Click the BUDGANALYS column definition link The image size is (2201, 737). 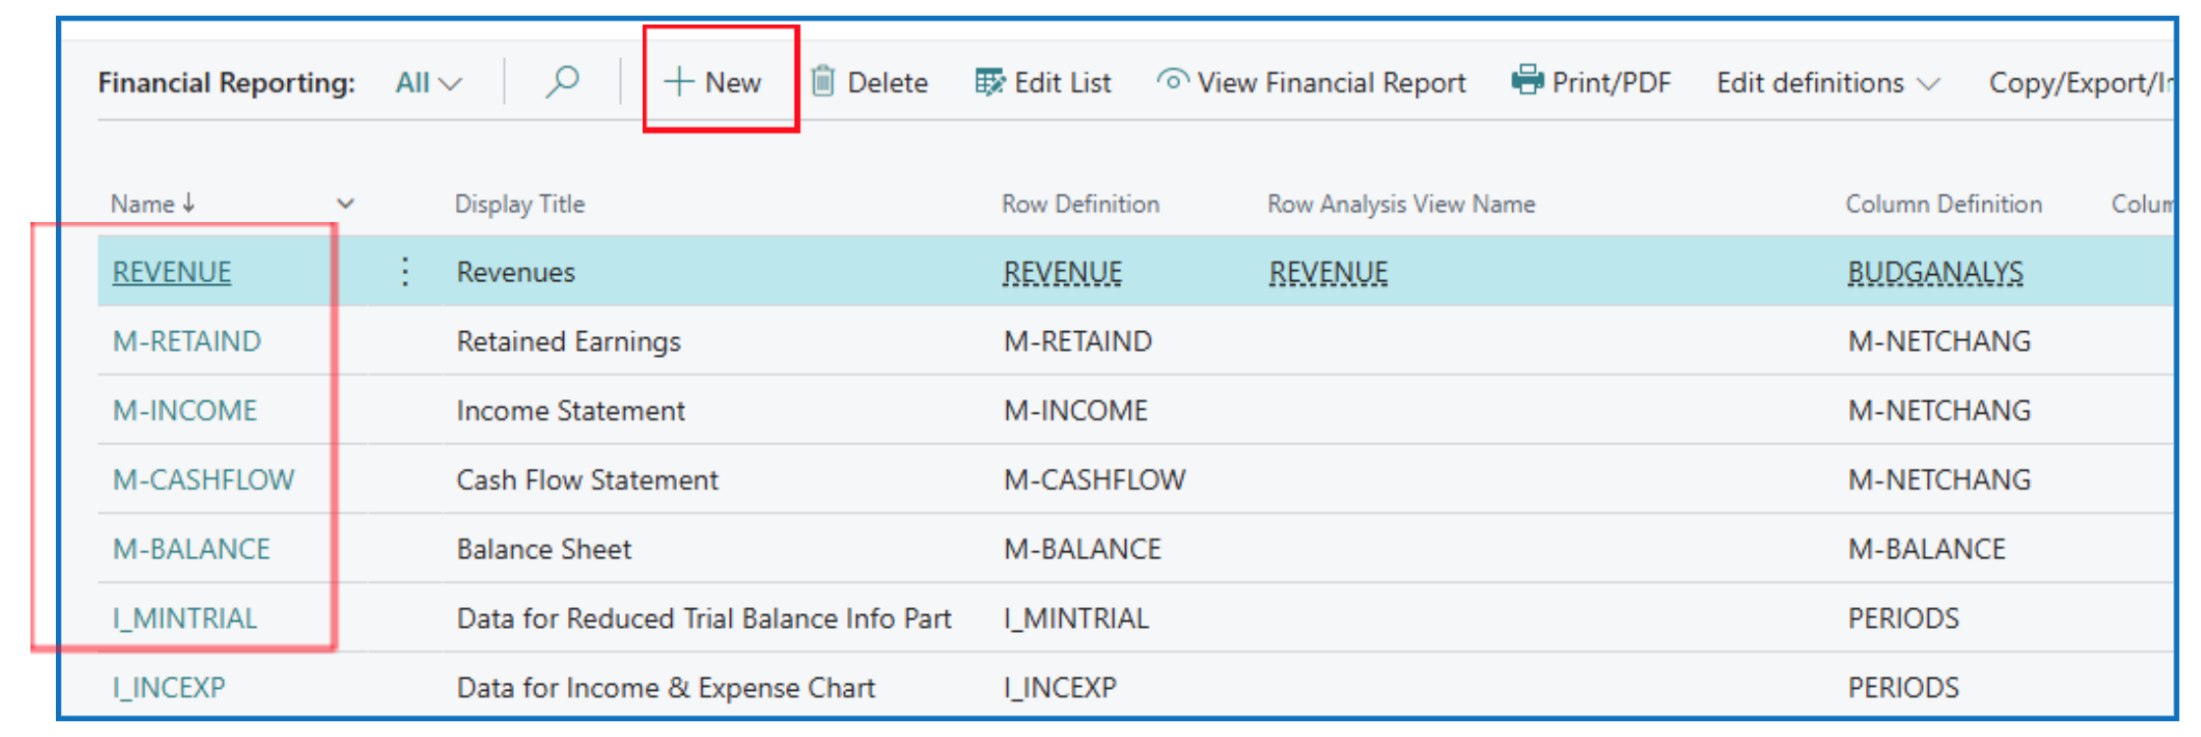coord(1935,272)
